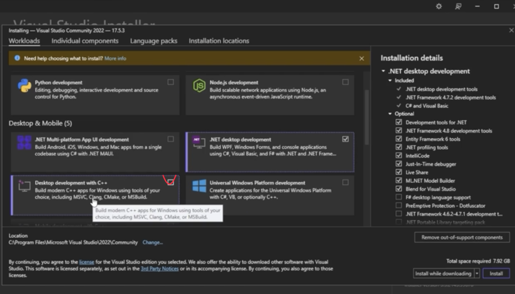Viewport: 515px width, 294px height.
Task: Open the More info link
Action: pos(116,58)
